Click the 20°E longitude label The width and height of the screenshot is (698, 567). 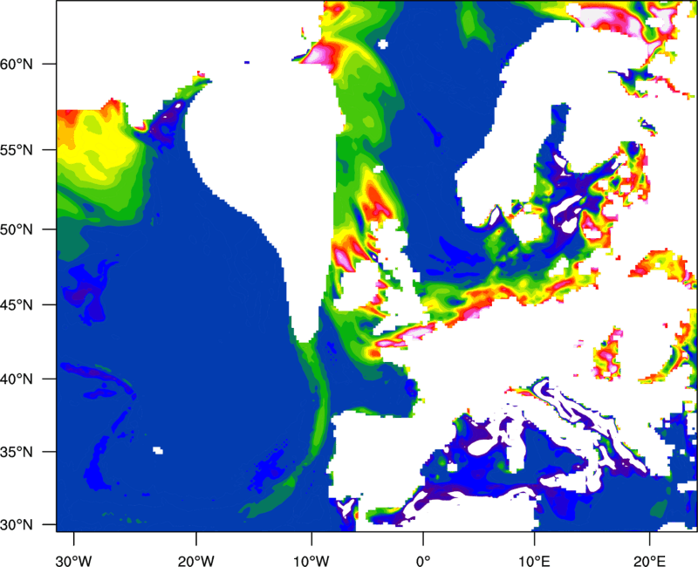tap(649, 561)
